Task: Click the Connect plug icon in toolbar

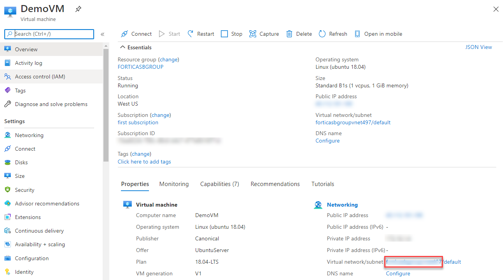Action: point(124,34)
